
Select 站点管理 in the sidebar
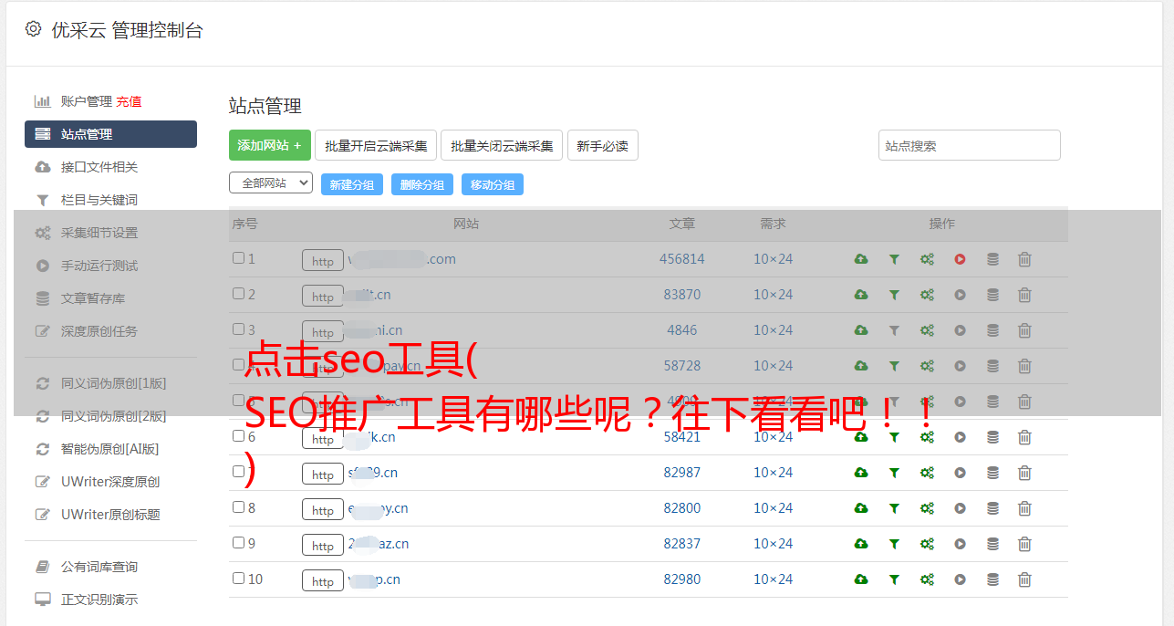pyautogui.click(x=110, y=134)
